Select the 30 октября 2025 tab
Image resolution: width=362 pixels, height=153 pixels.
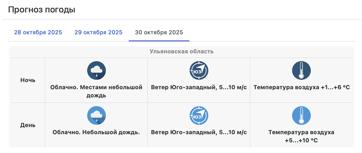tap(159, 33)
